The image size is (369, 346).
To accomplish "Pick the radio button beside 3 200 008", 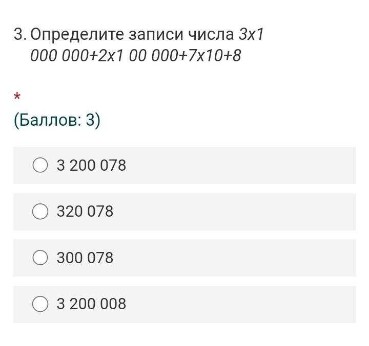I will pyautogui.click(x=40, y=304).
